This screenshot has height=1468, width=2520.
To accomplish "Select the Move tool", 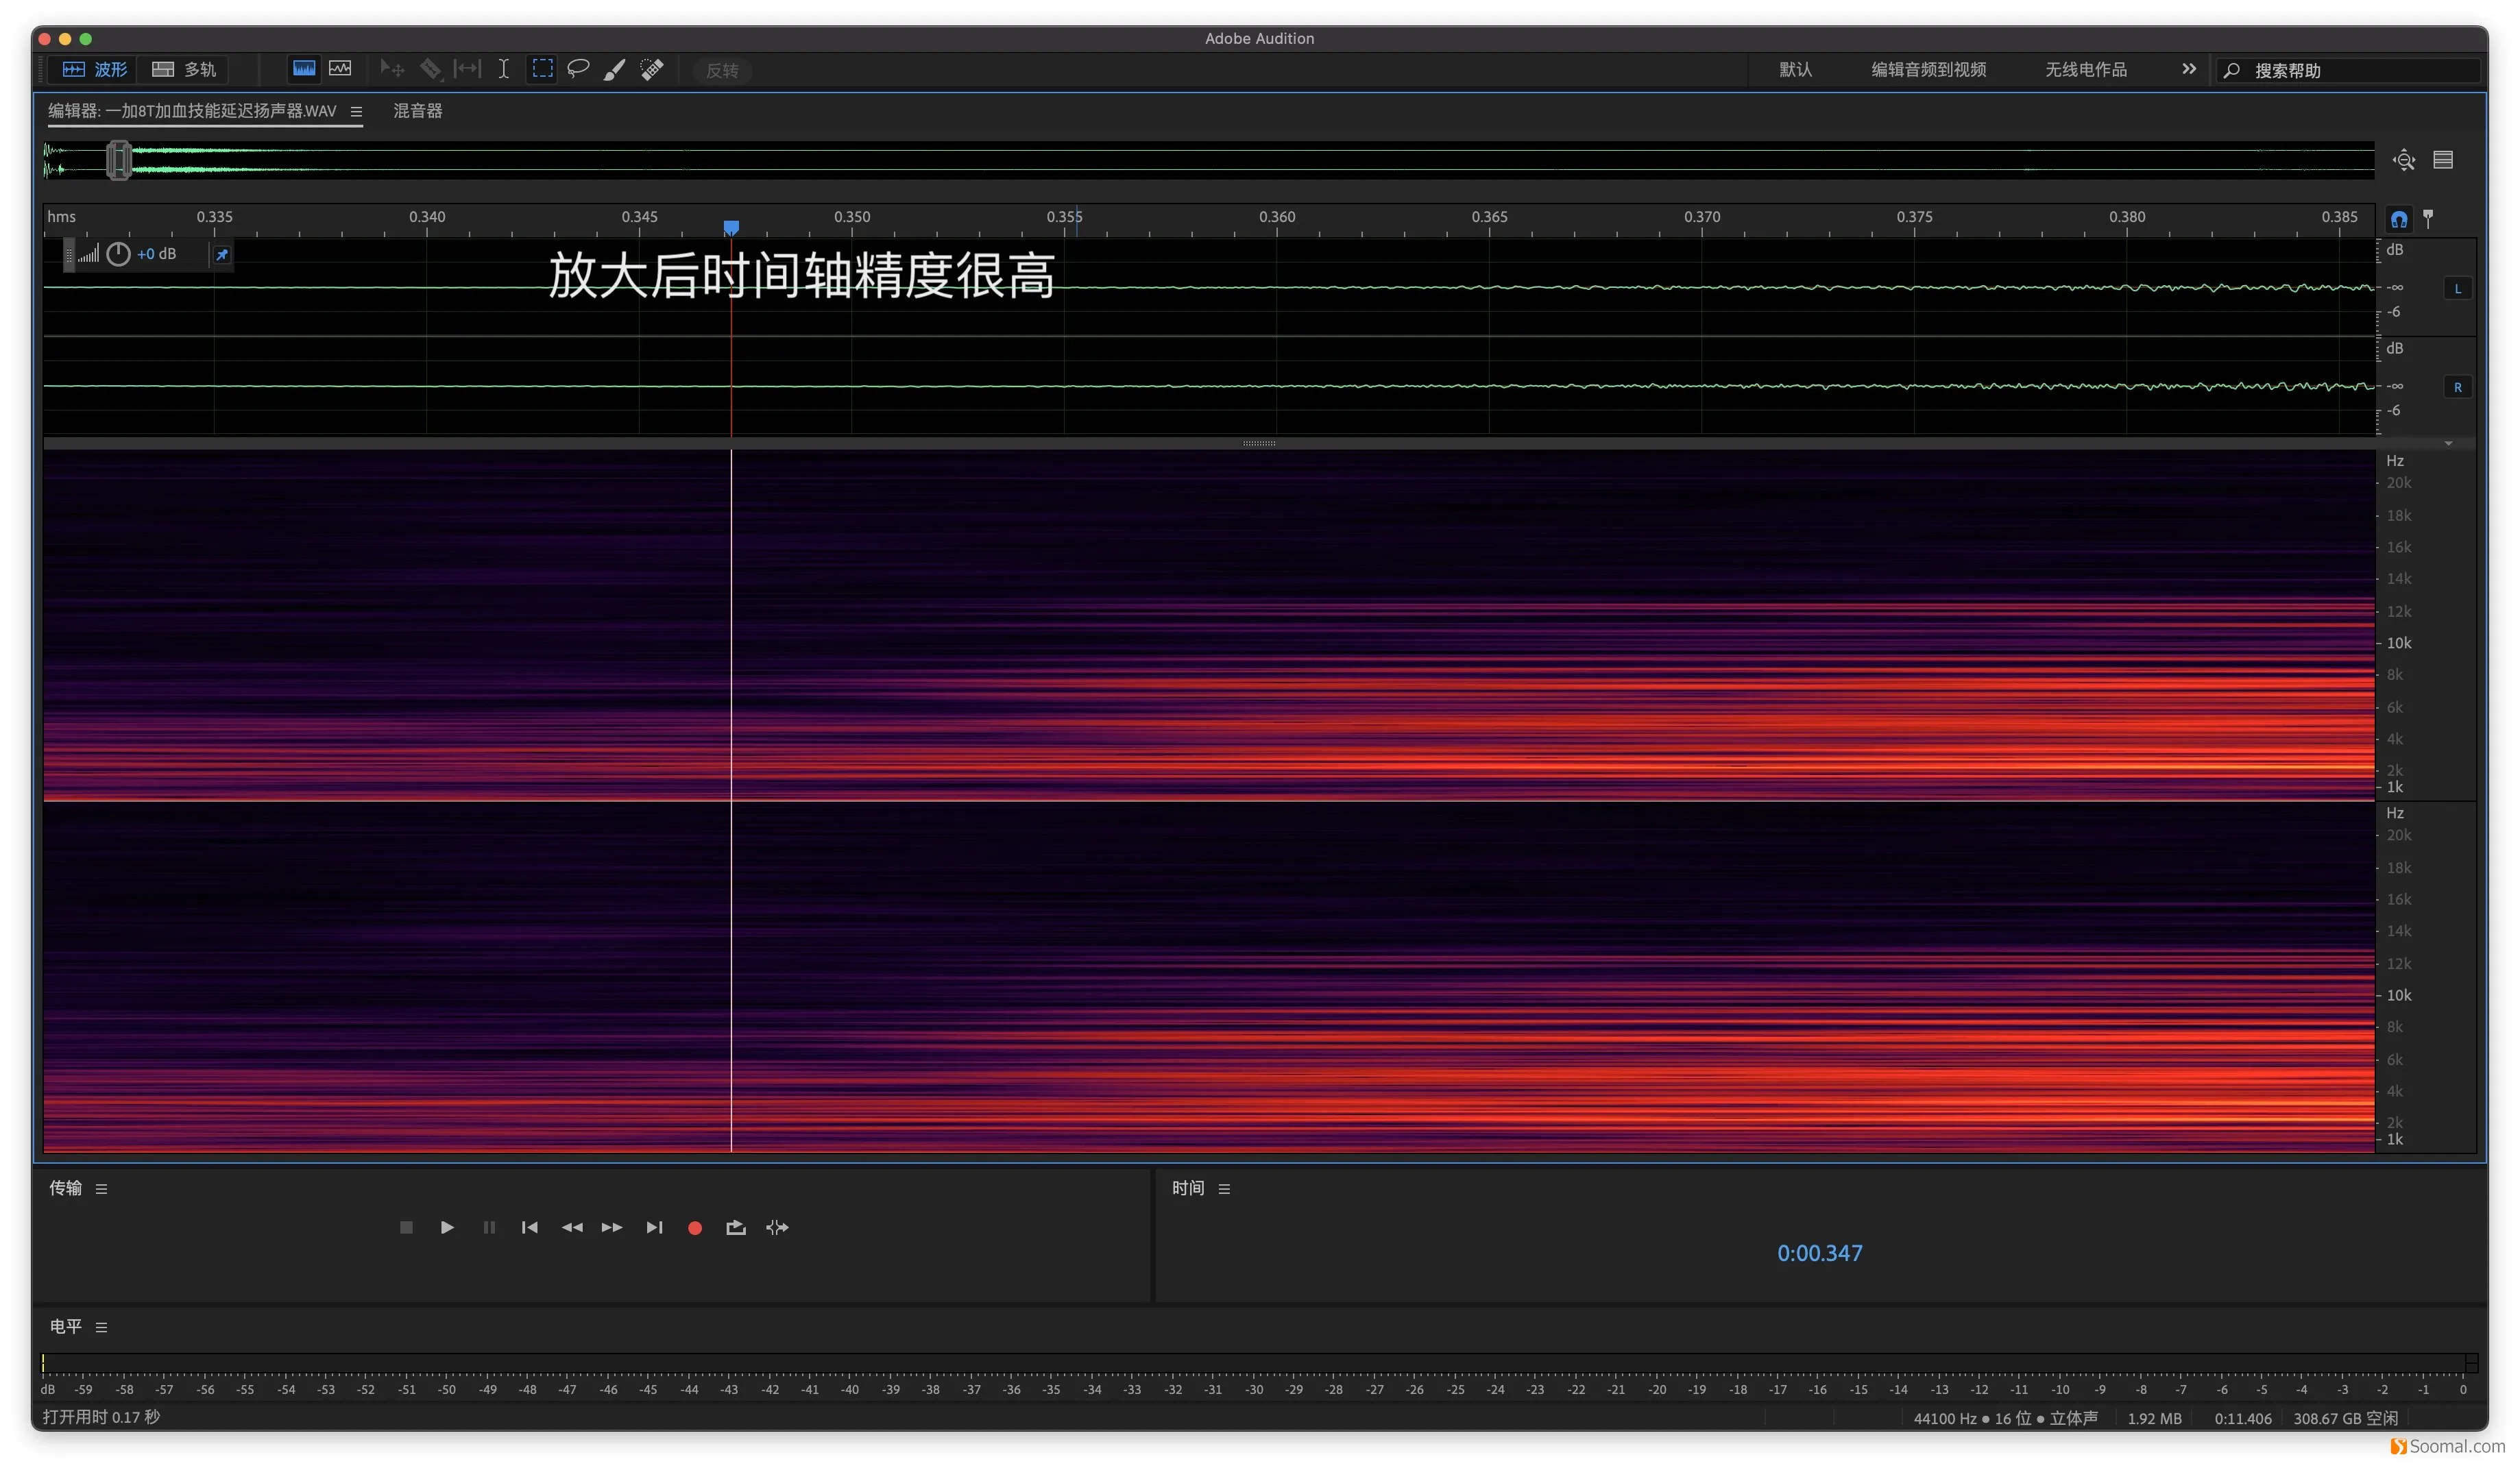I will [x=392, y=69].
